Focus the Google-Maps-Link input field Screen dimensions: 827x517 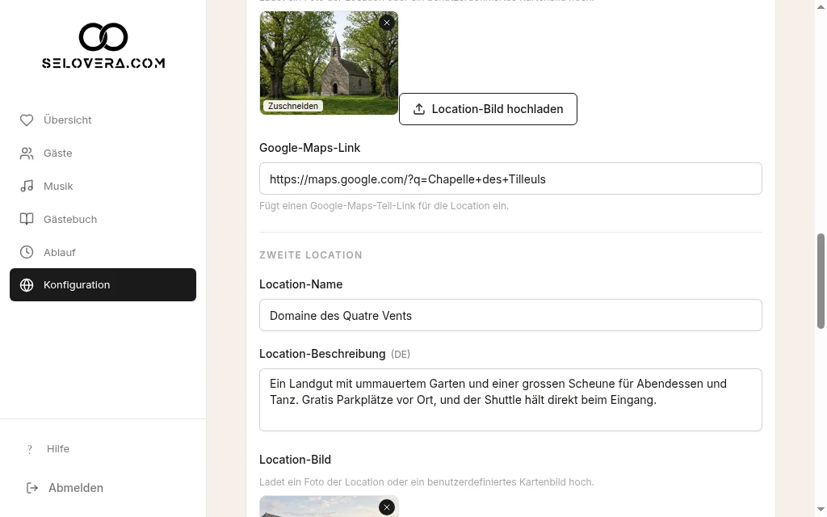click(x=510, y=179)
